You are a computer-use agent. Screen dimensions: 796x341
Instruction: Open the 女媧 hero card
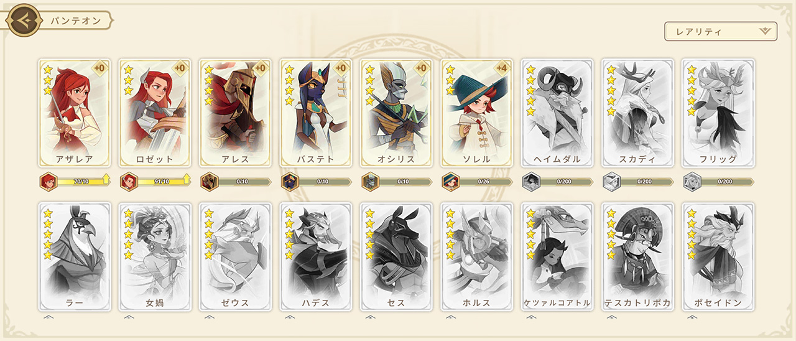[155, 256]
